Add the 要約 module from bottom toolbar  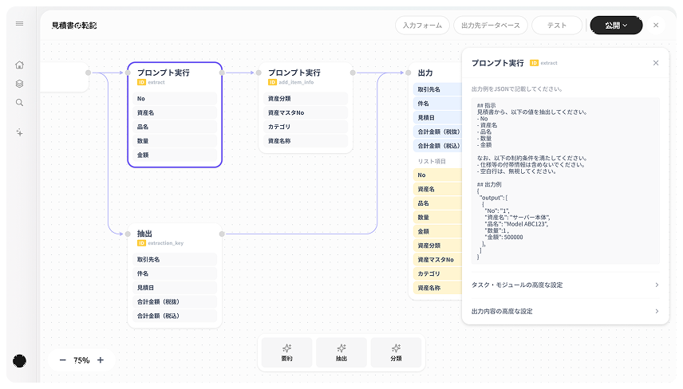(x=286, y=352)
